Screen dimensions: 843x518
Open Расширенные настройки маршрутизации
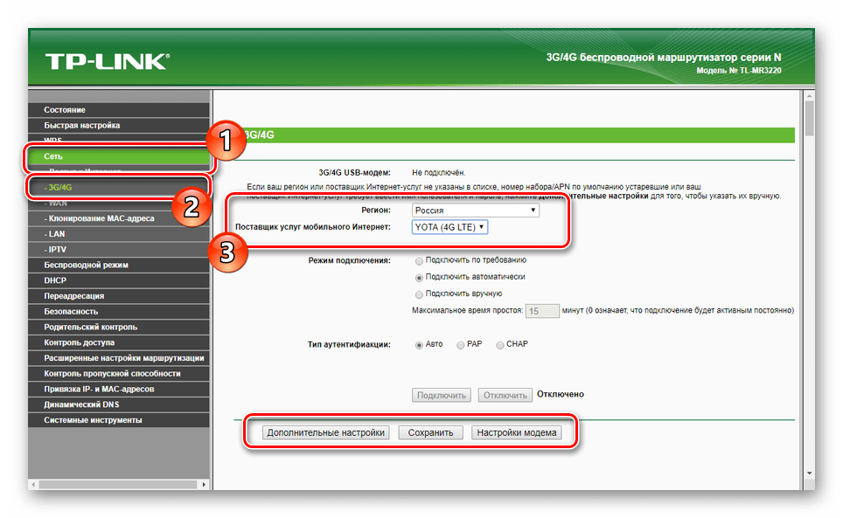pyautogui.click(x=118, y=358)
